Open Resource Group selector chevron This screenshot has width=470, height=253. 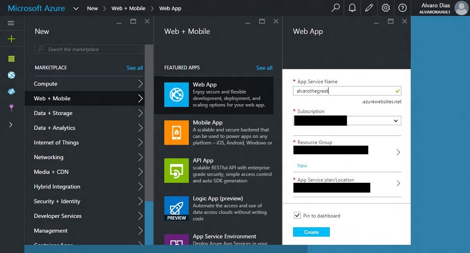(x=398, y=152)
